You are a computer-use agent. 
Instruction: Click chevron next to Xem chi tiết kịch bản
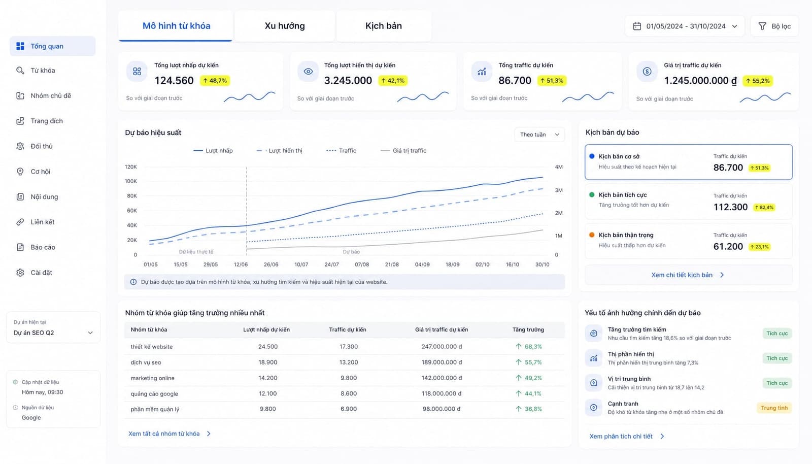coord(722,275)
